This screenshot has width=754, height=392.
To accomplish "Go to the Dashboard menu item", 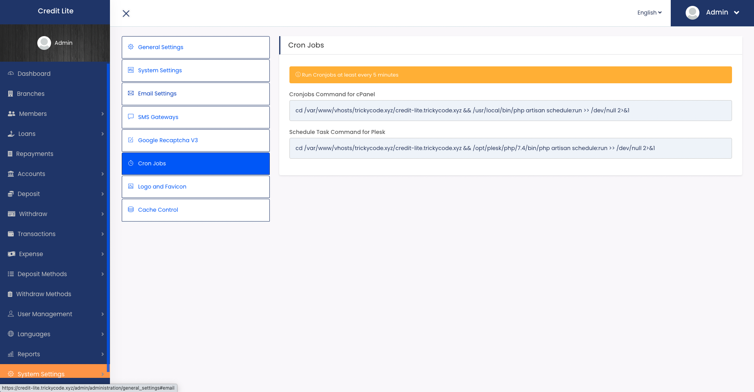I will 53,73.
